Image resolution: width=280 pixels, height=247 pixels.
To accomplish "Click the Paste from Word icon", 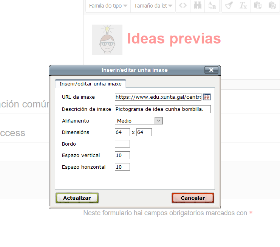I will [272, 6].
